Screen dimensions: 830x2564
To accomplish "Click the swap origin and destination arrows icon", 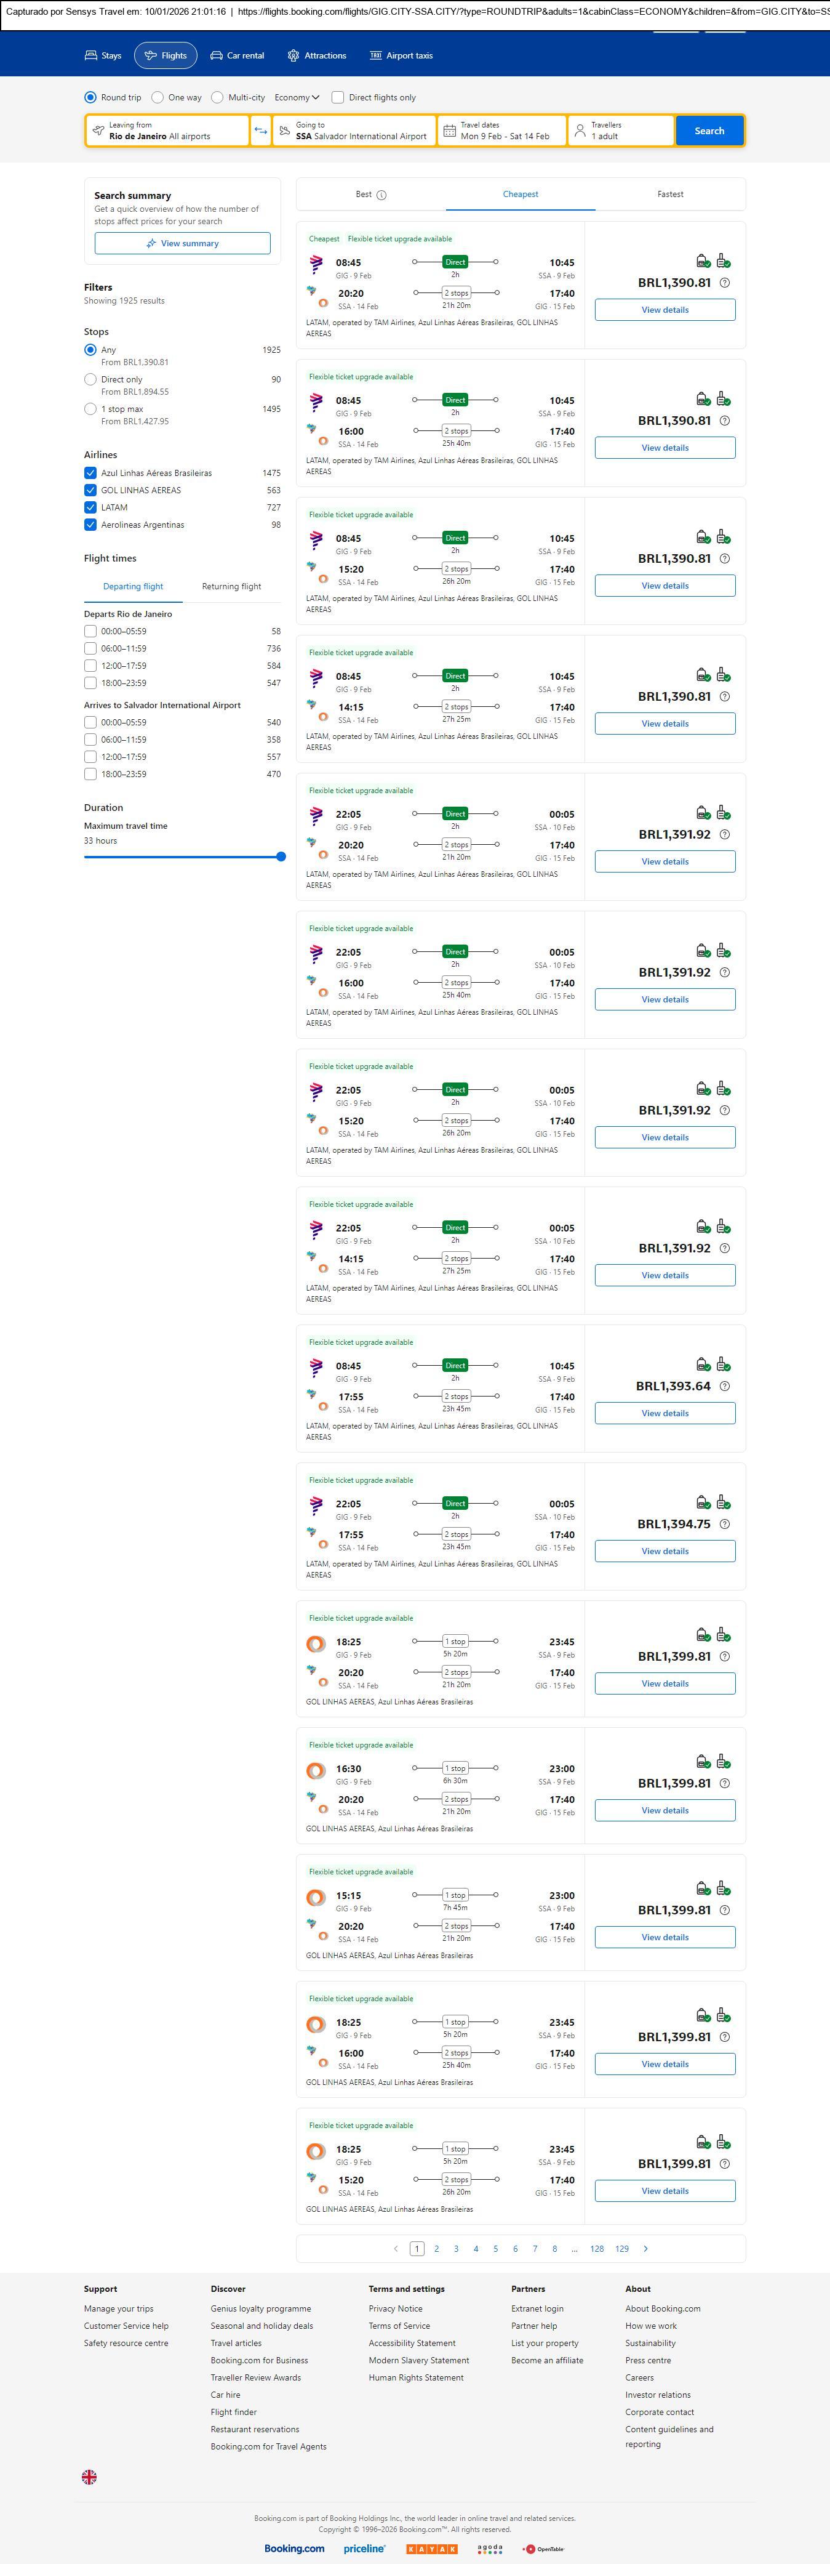I will [x=260, y=131].
